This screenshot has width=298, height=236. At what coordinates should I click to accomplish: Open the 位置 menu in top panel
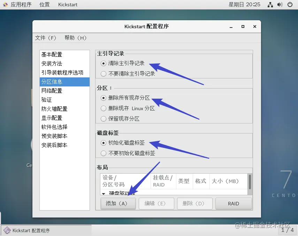(45, 5)
